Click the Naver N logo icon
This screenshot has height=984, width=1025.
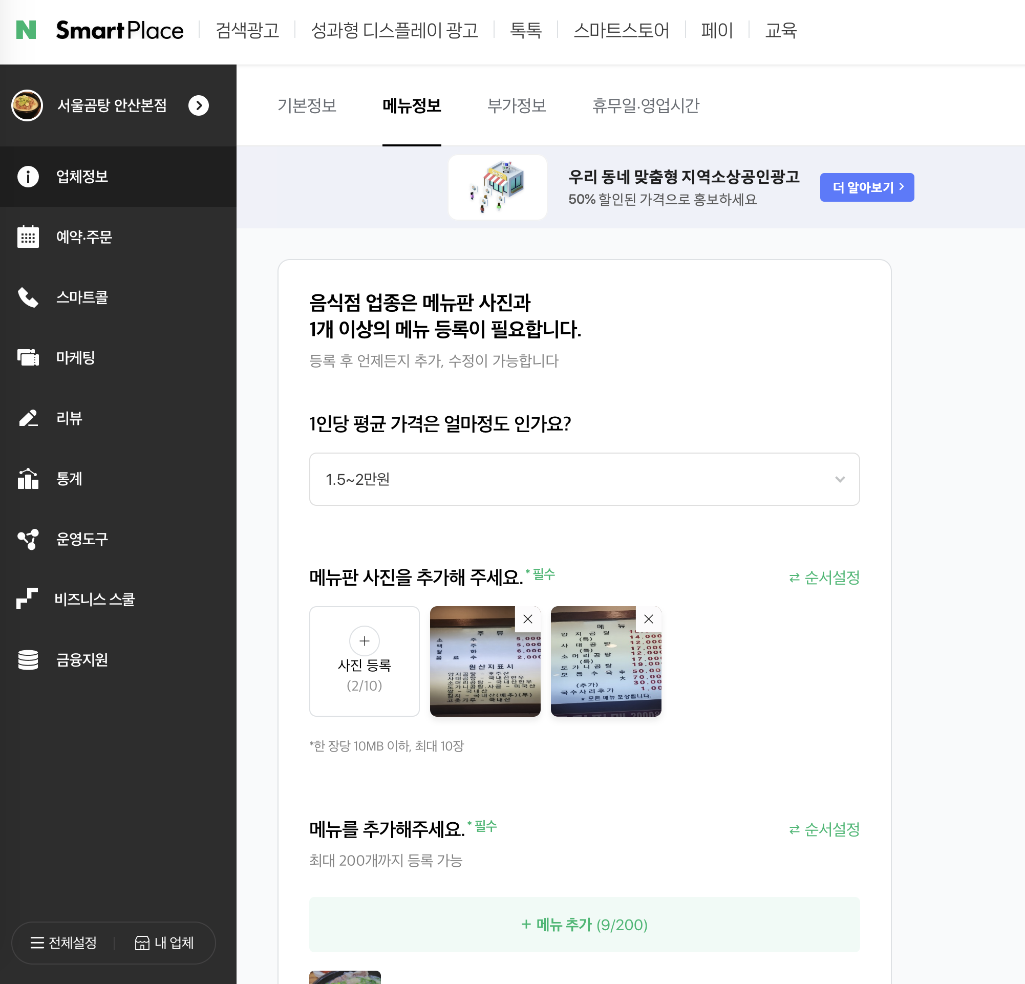coord(26,30)
